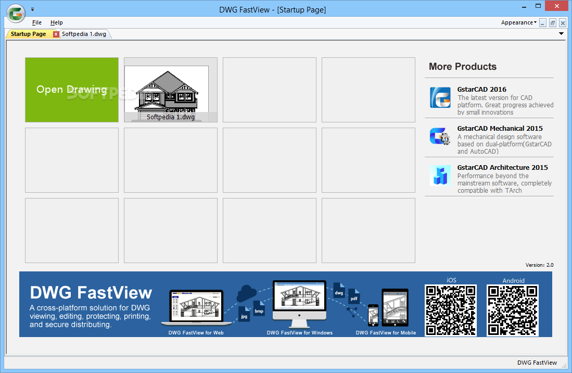Click the Android QR code
The width and height of the screenshot is (572, 373).
pyautogui.click(x=513, y=310)
